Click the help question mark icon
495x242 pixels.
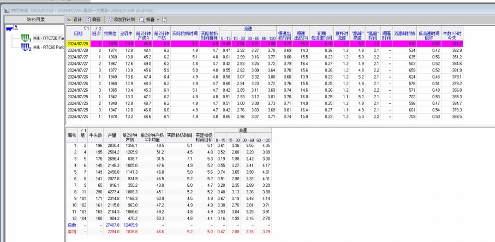pyautogui.click(x=164, y=19)
